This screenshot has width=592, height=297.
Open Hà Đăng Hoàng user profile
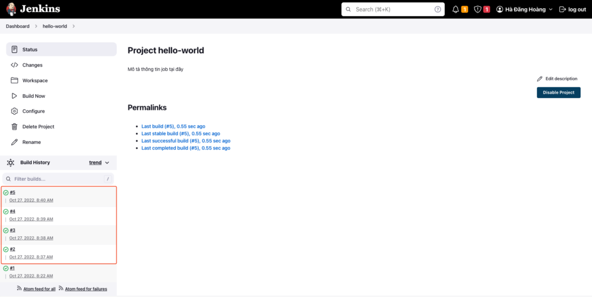point(525,9)
